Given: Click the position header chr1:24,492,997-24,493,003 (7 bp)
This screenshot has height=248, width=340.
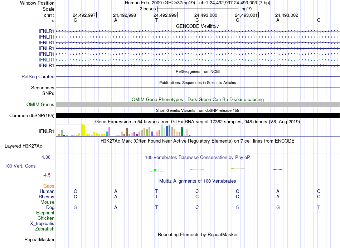Looking at the screenshot, I should click(x=235, y=3).
